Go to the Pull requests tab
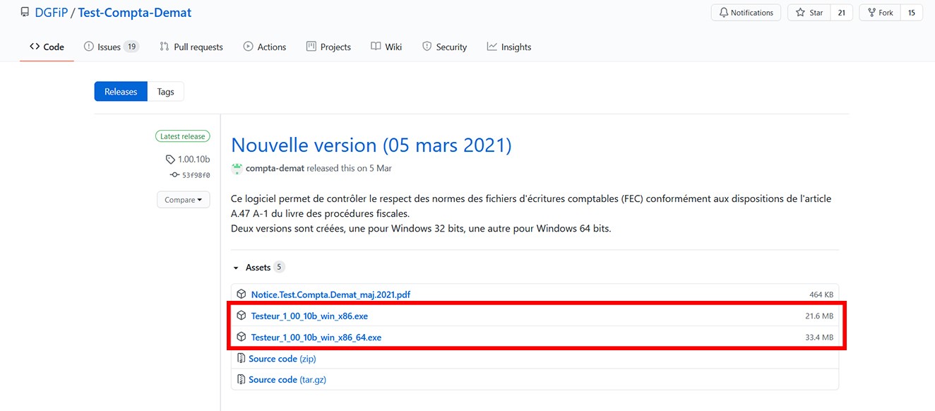935x411 pixels. pos(191,47)
